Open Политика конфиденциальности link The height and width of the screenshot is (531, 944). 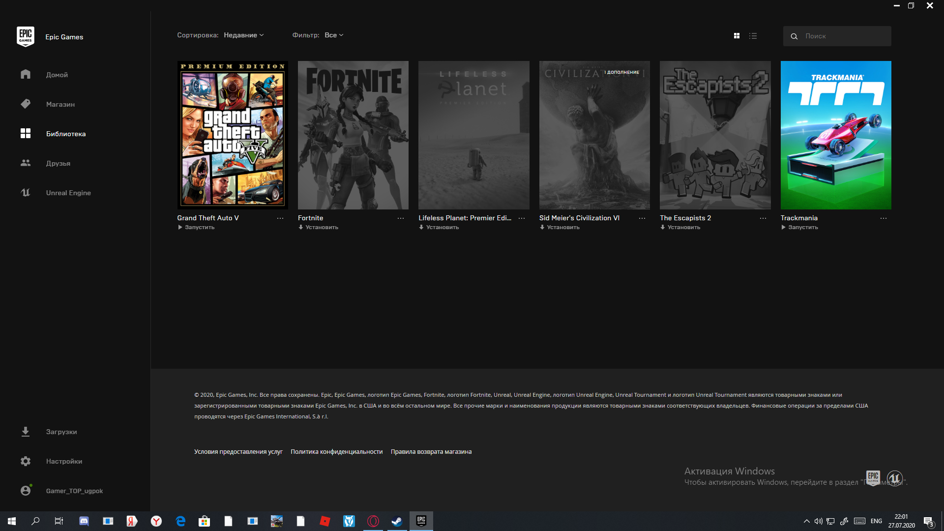[336, 451]
